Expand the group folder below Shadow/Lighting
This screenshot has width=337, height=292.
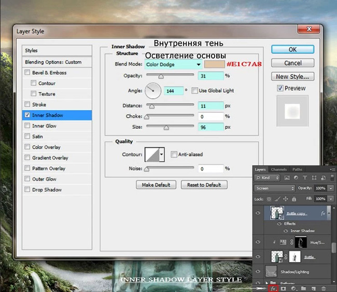tap(266, 283)
